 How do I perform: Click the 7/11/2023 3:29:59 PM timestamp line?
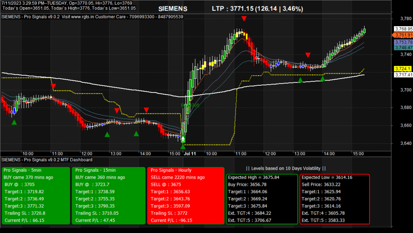[x=67, y=3]
